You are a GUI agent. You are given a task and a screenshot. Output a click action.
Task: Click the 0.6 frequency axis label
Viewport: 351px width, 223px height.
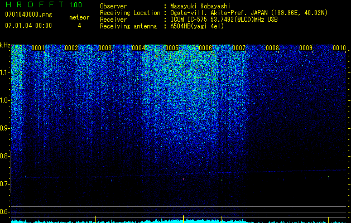coord(4,212)
